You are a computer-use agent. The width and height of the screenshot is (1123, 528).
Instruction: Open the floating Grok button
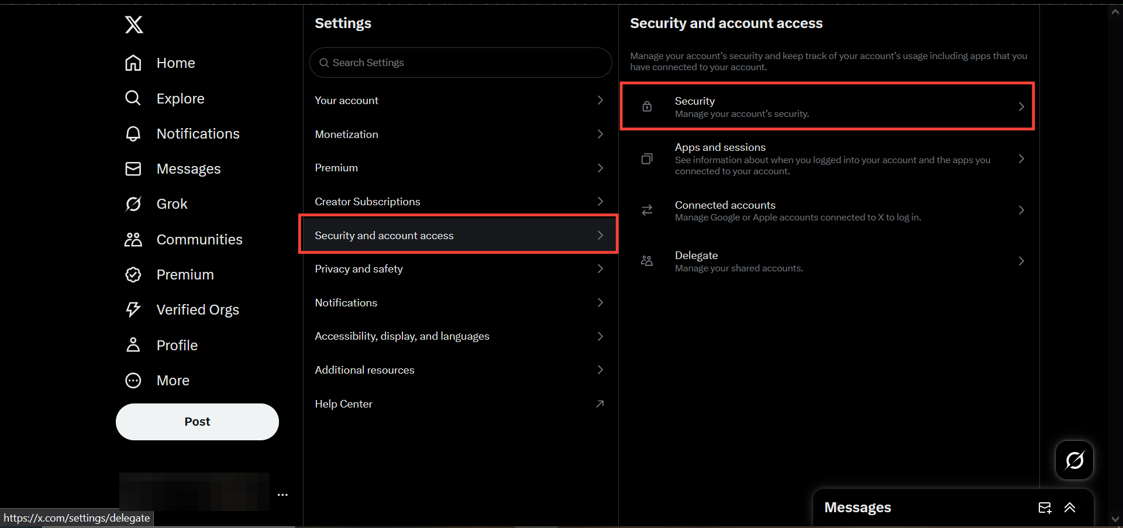(1074, 460)
